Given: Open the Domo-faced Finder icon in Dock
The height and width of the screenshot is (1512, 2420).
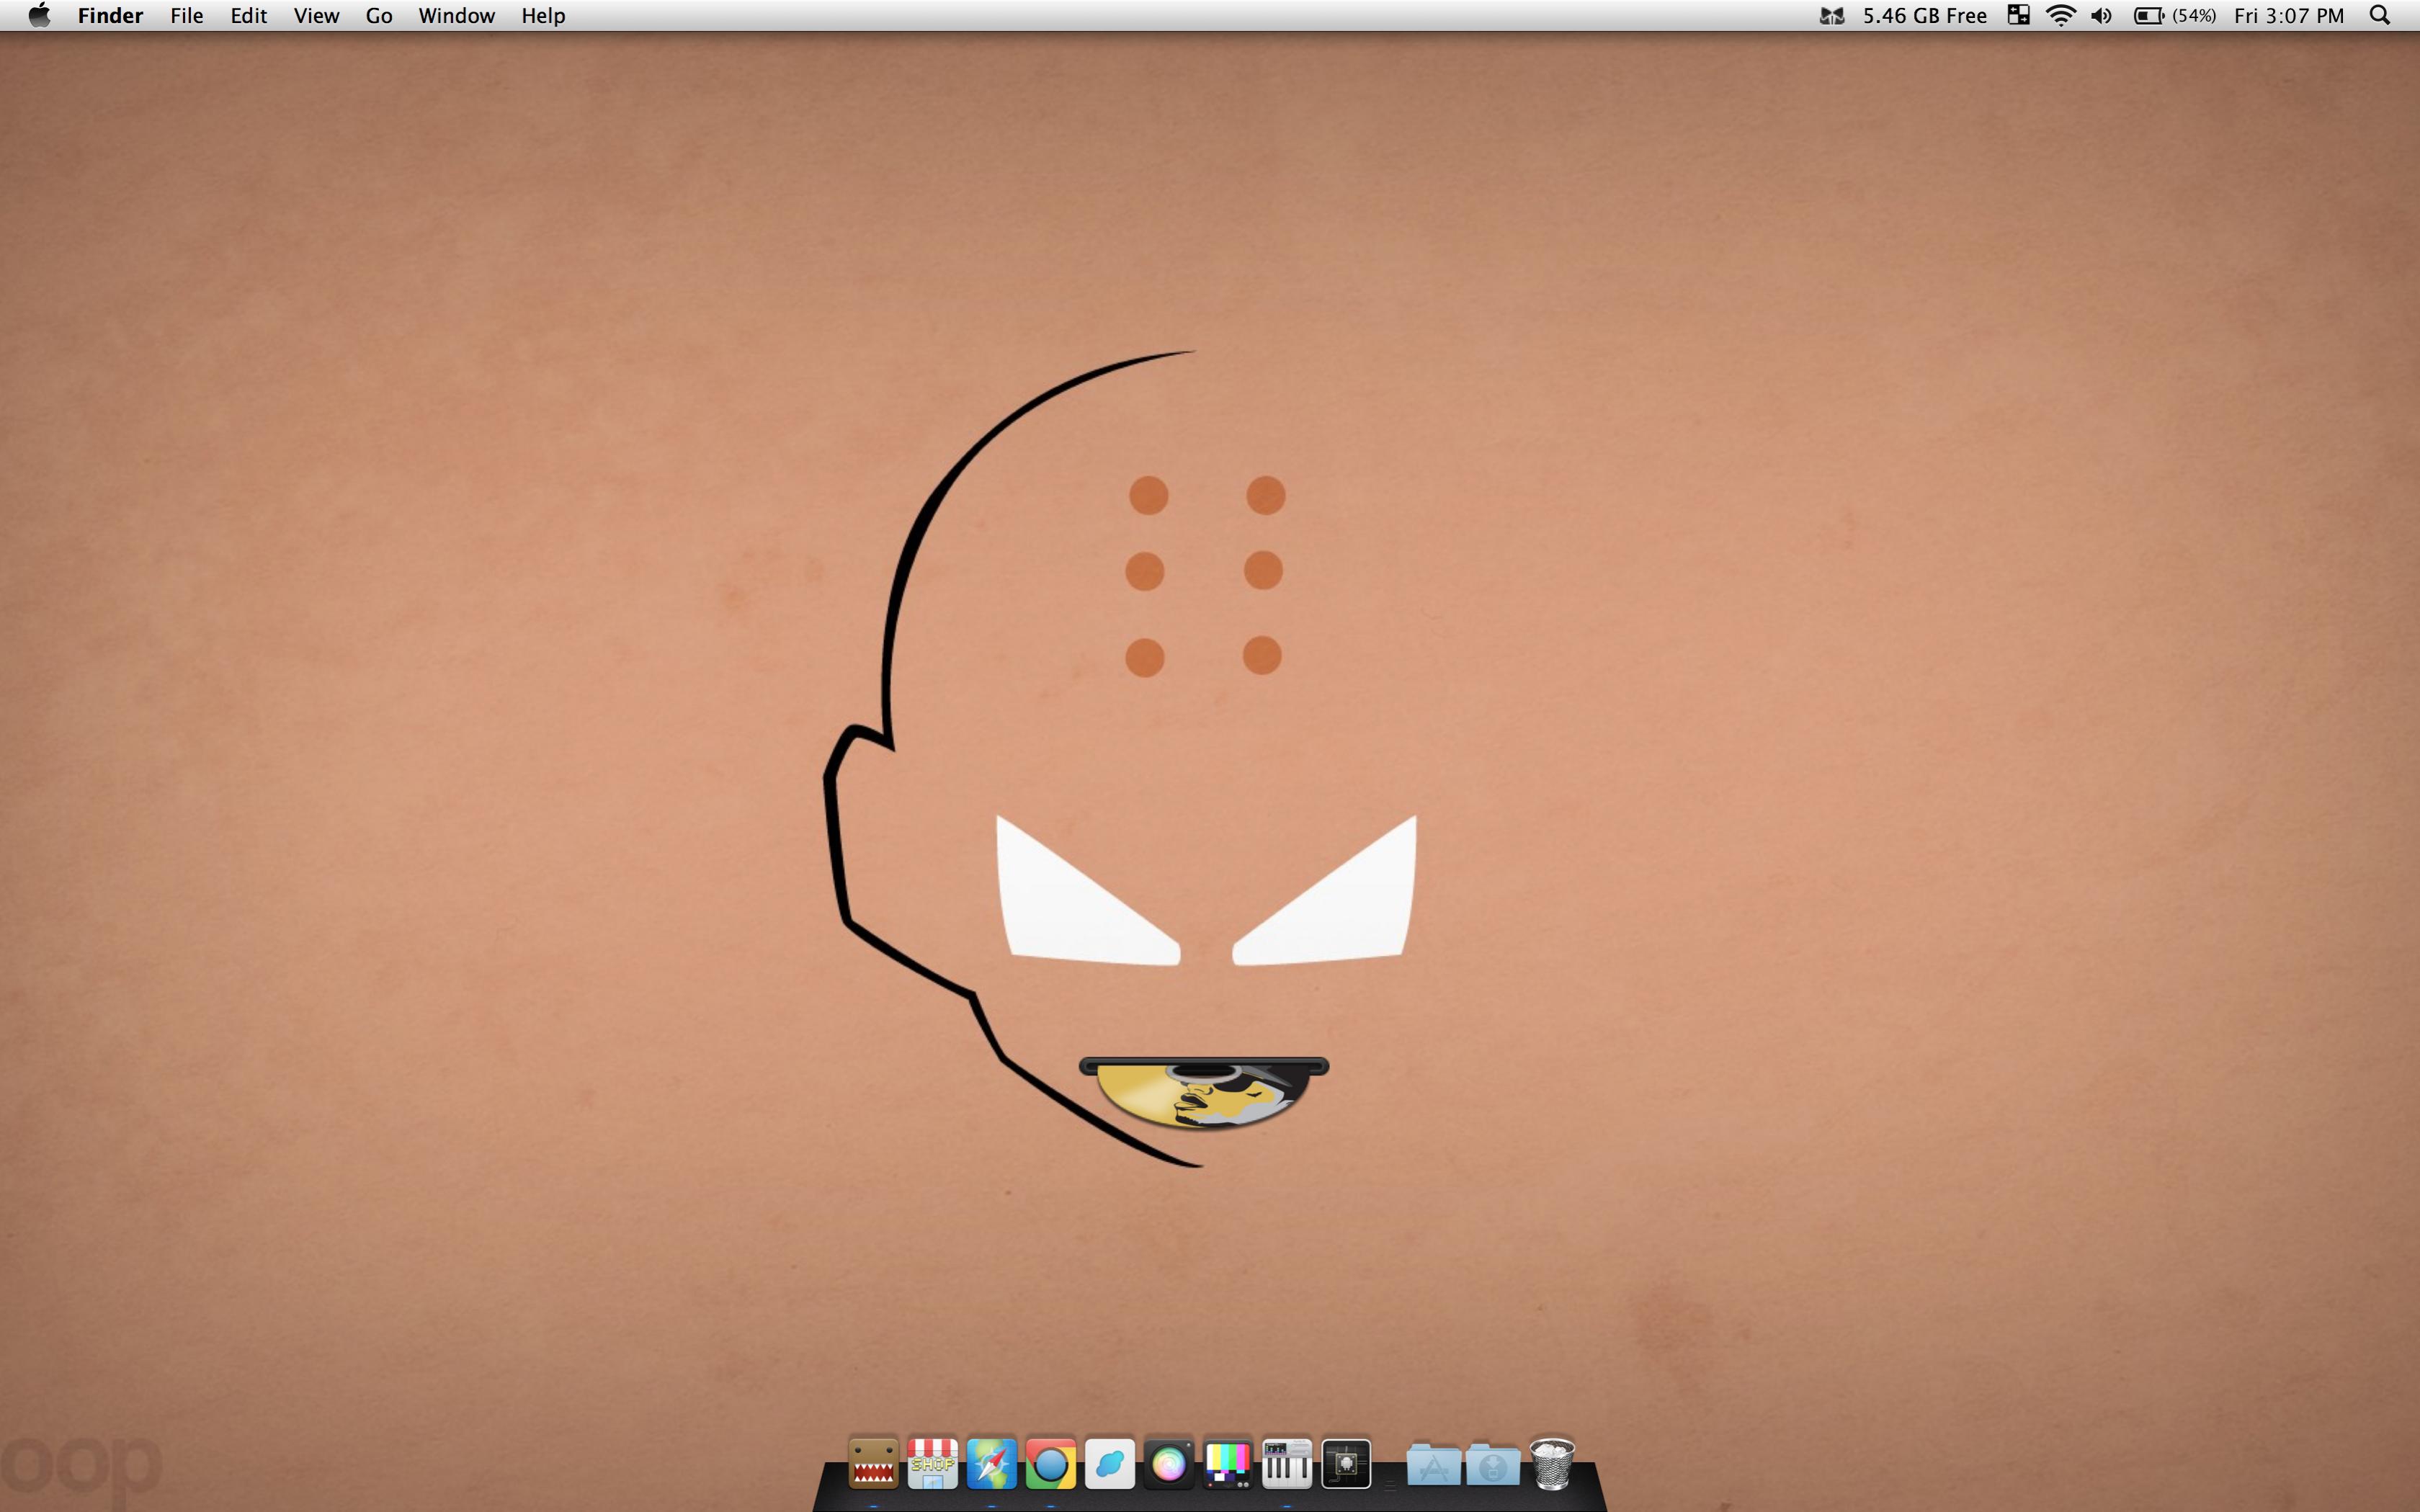Looking at the screenshot, I should pos(873,1463).
